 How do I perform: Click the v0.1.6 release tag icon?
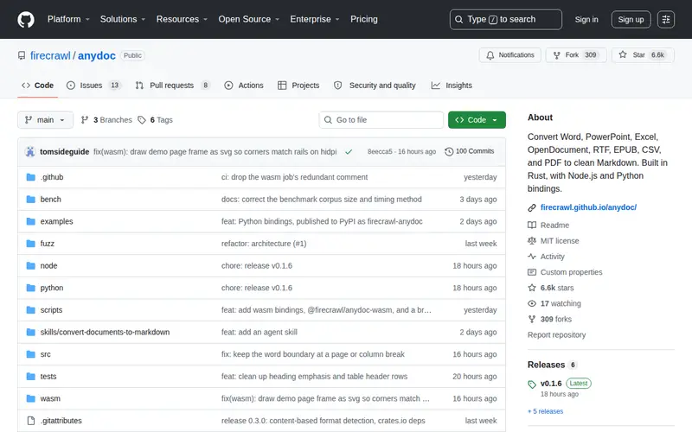pos(532,384)
